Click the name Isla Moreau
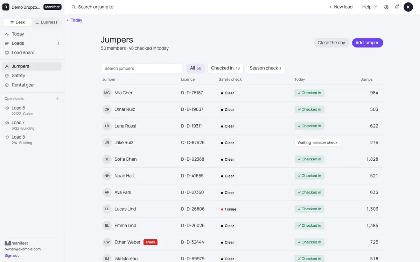Screen dimensions: 420x262 126,259
